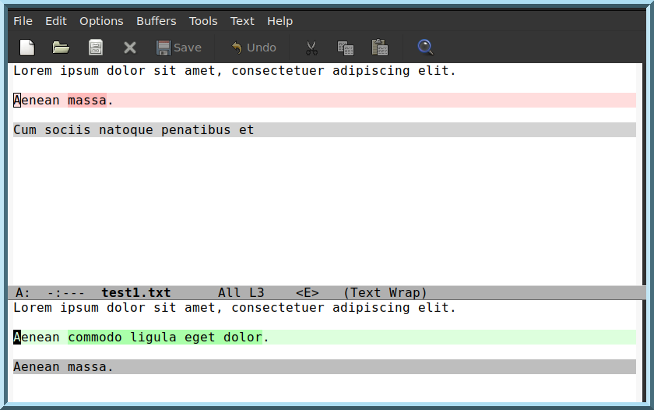Click the Open Directory (dired) toolbar icon

point(96,48)
